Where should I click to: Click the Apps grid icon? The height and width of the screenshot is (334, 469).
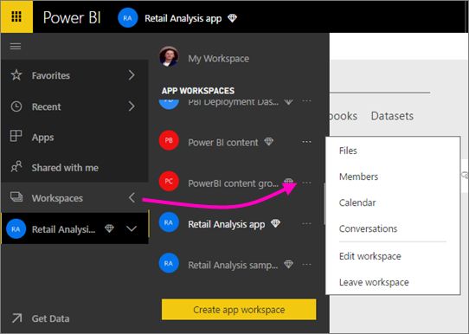[16, 136]
